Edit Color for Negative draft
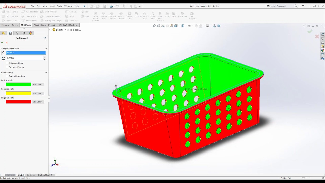Image resolution: width=325 pixels, height=183 pixels. [x=38, y=102]
